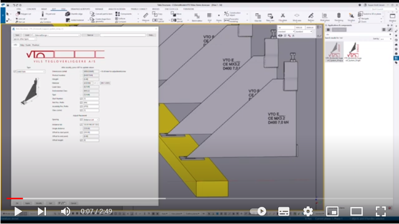Select the Measure tool
Screen dimensions: 399x224
tap(145, 17)
